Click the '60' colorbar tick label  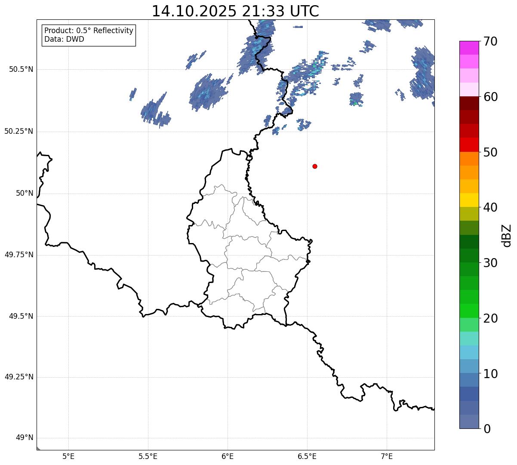click(x=490, y=97)
